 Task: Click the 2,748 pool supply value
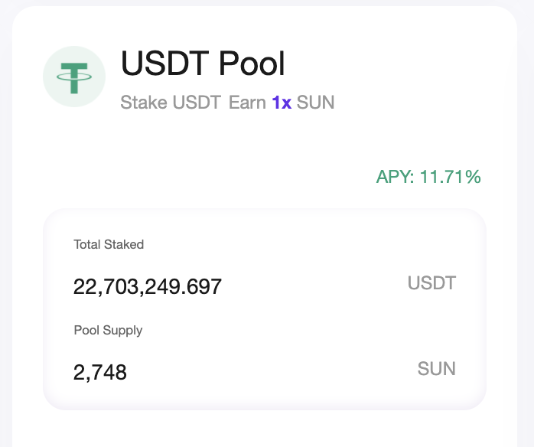(x=99, y=372)
